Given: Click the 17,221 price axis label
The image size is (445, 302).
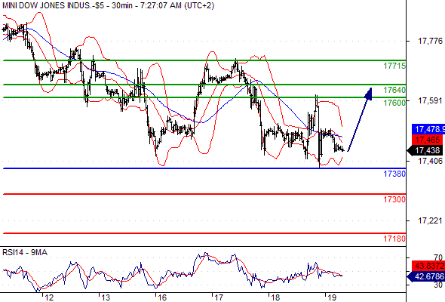Looking at the screenshot, I should pos(430,220).
